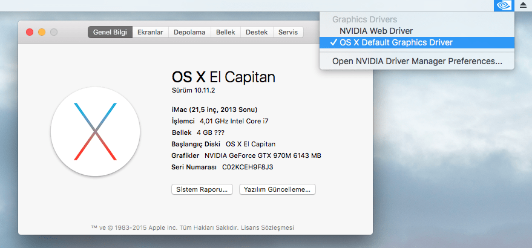Select OS X Default Graphics Driver

[x=416, y=42]
